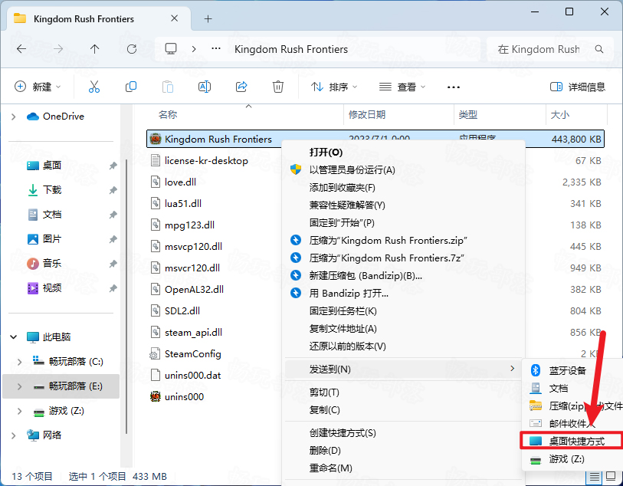The width and height of the screenshot is (623, 486).
Task: Expand the OneDrive tree node
Action: point(14,117)
